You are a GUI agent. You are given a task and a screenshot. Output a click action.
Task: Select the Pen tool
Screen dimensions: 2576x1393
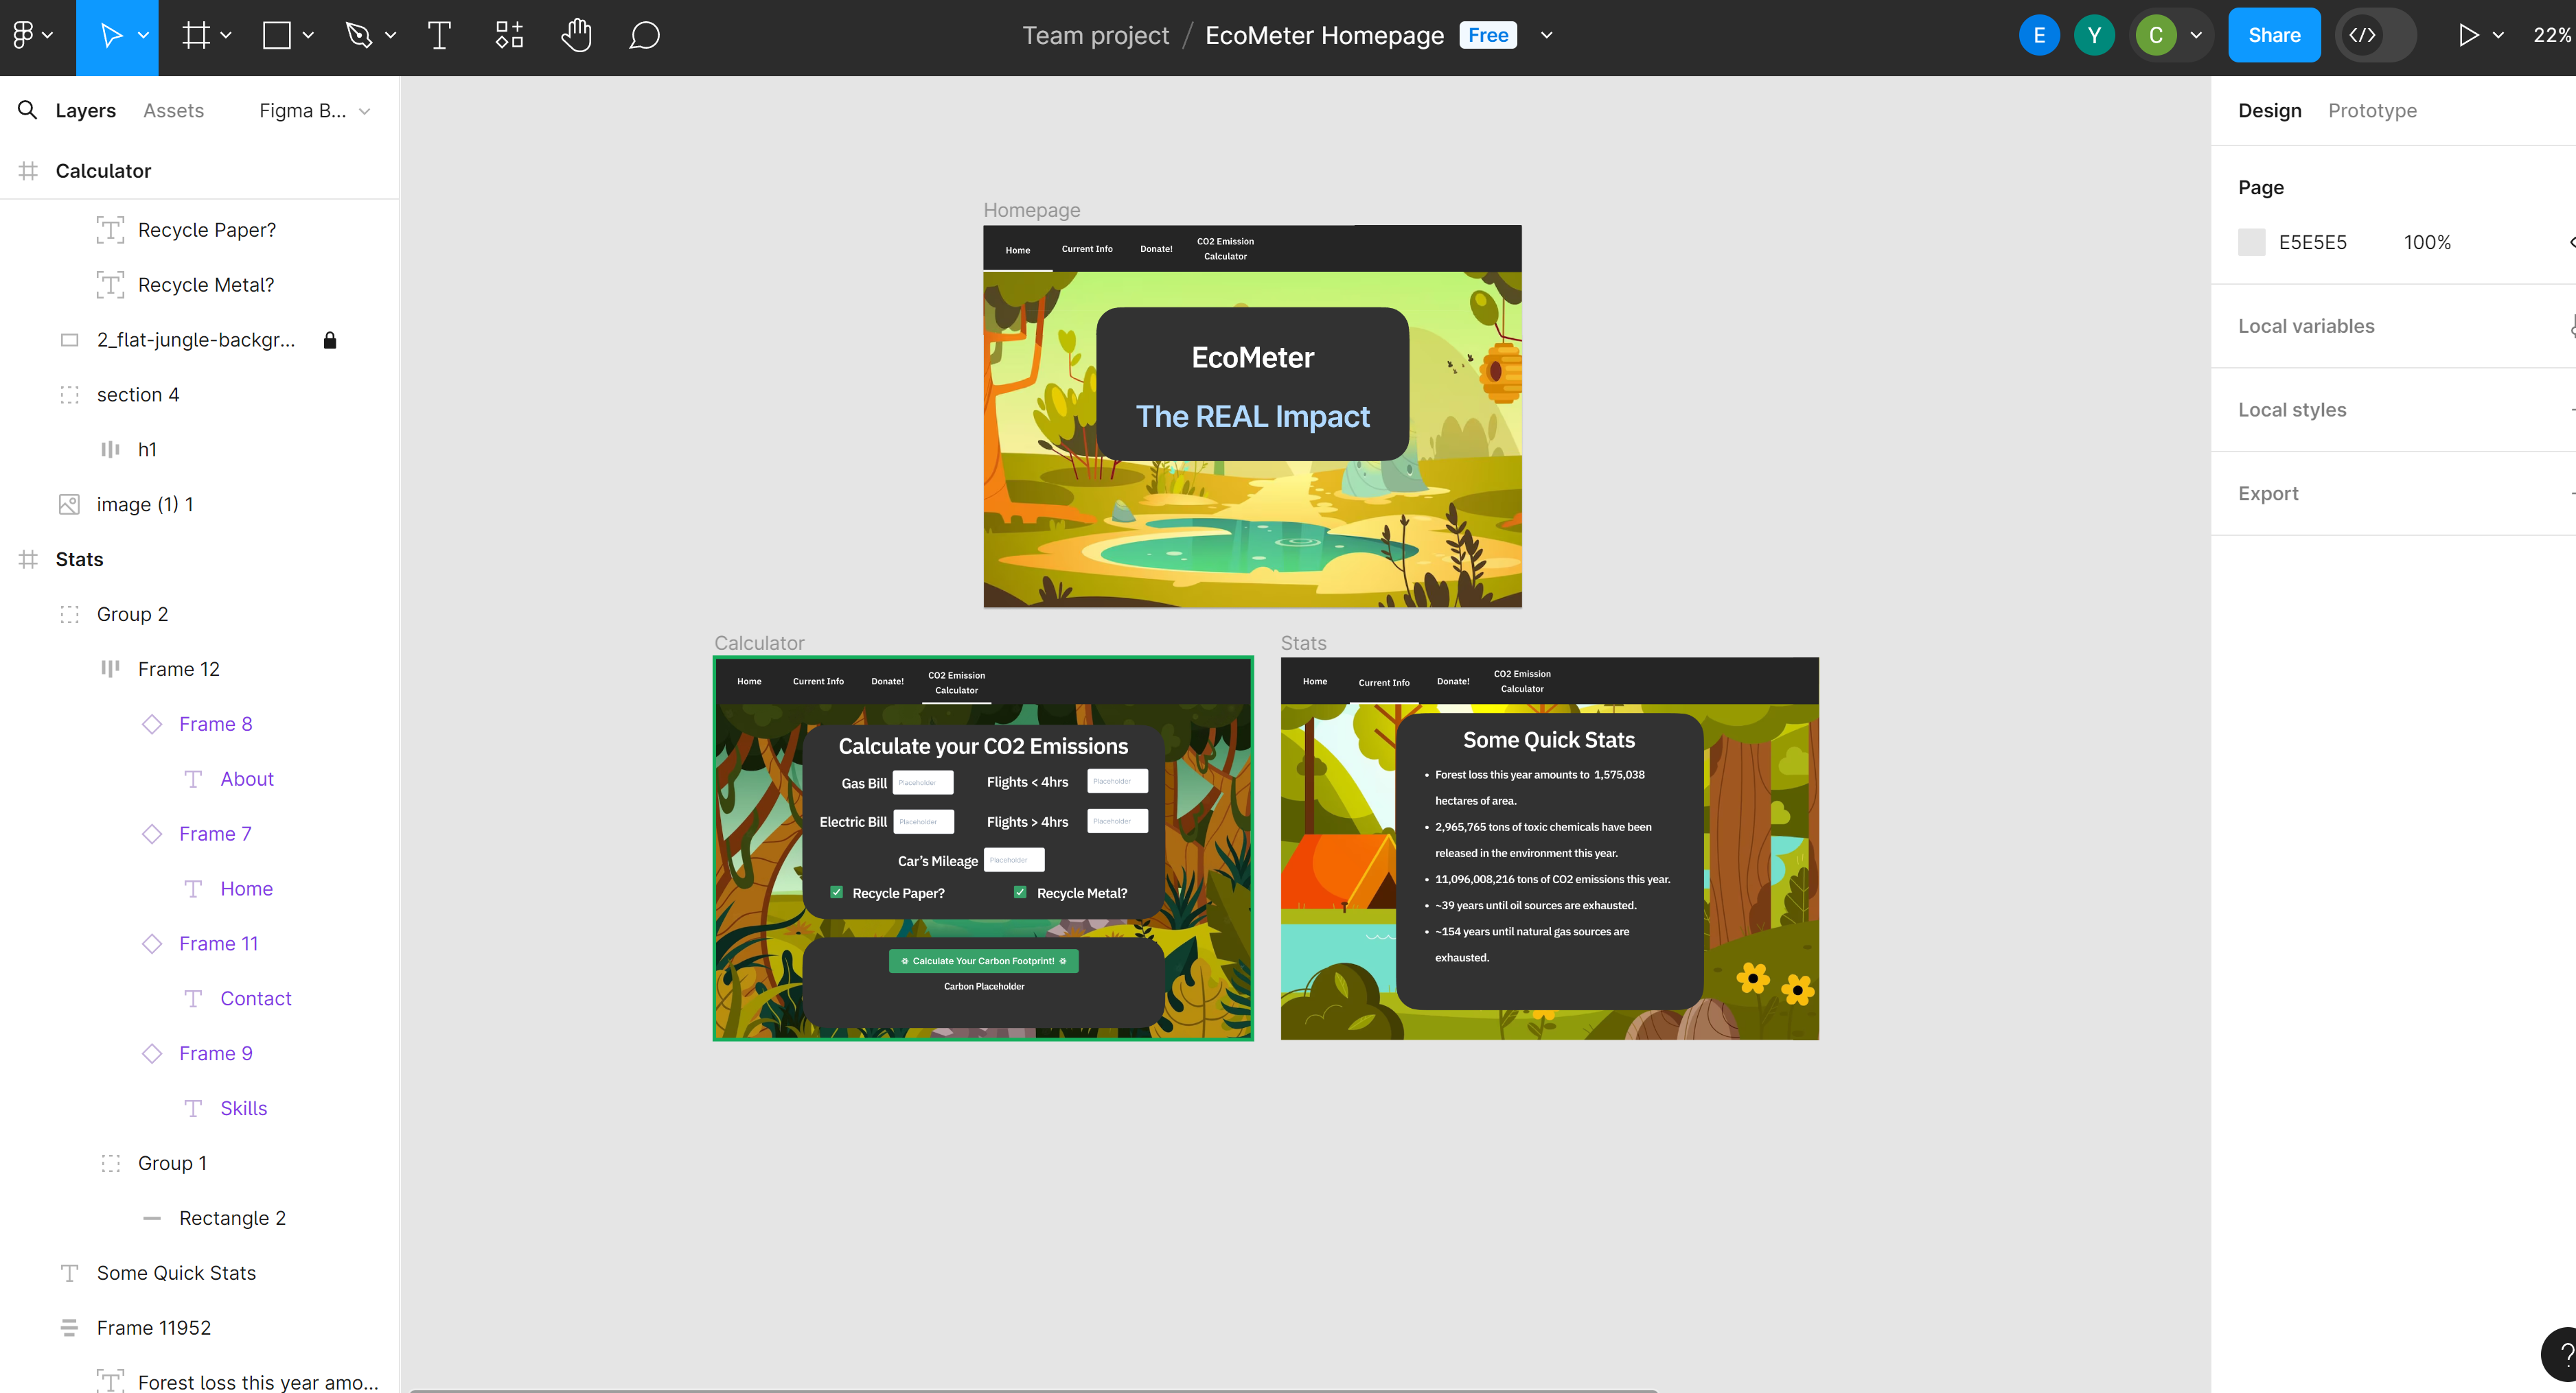pyautogui.click(x=358, y=36)
